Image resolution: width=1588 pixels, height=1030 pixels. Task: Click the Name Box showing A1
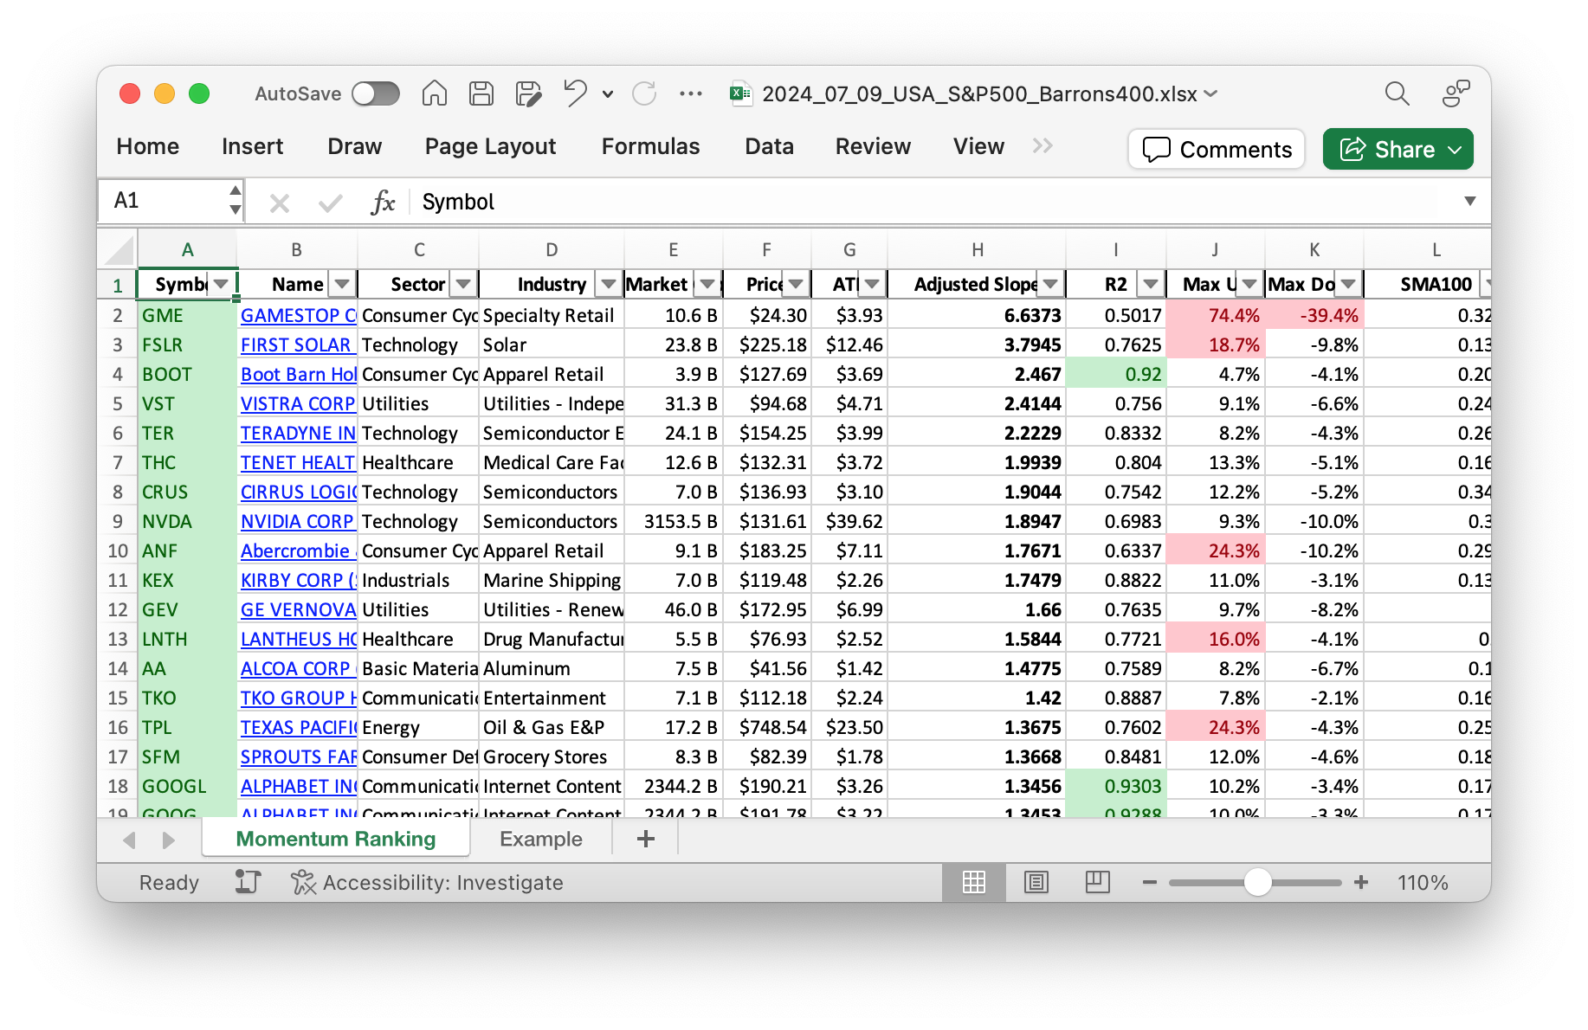click(165, 201)
